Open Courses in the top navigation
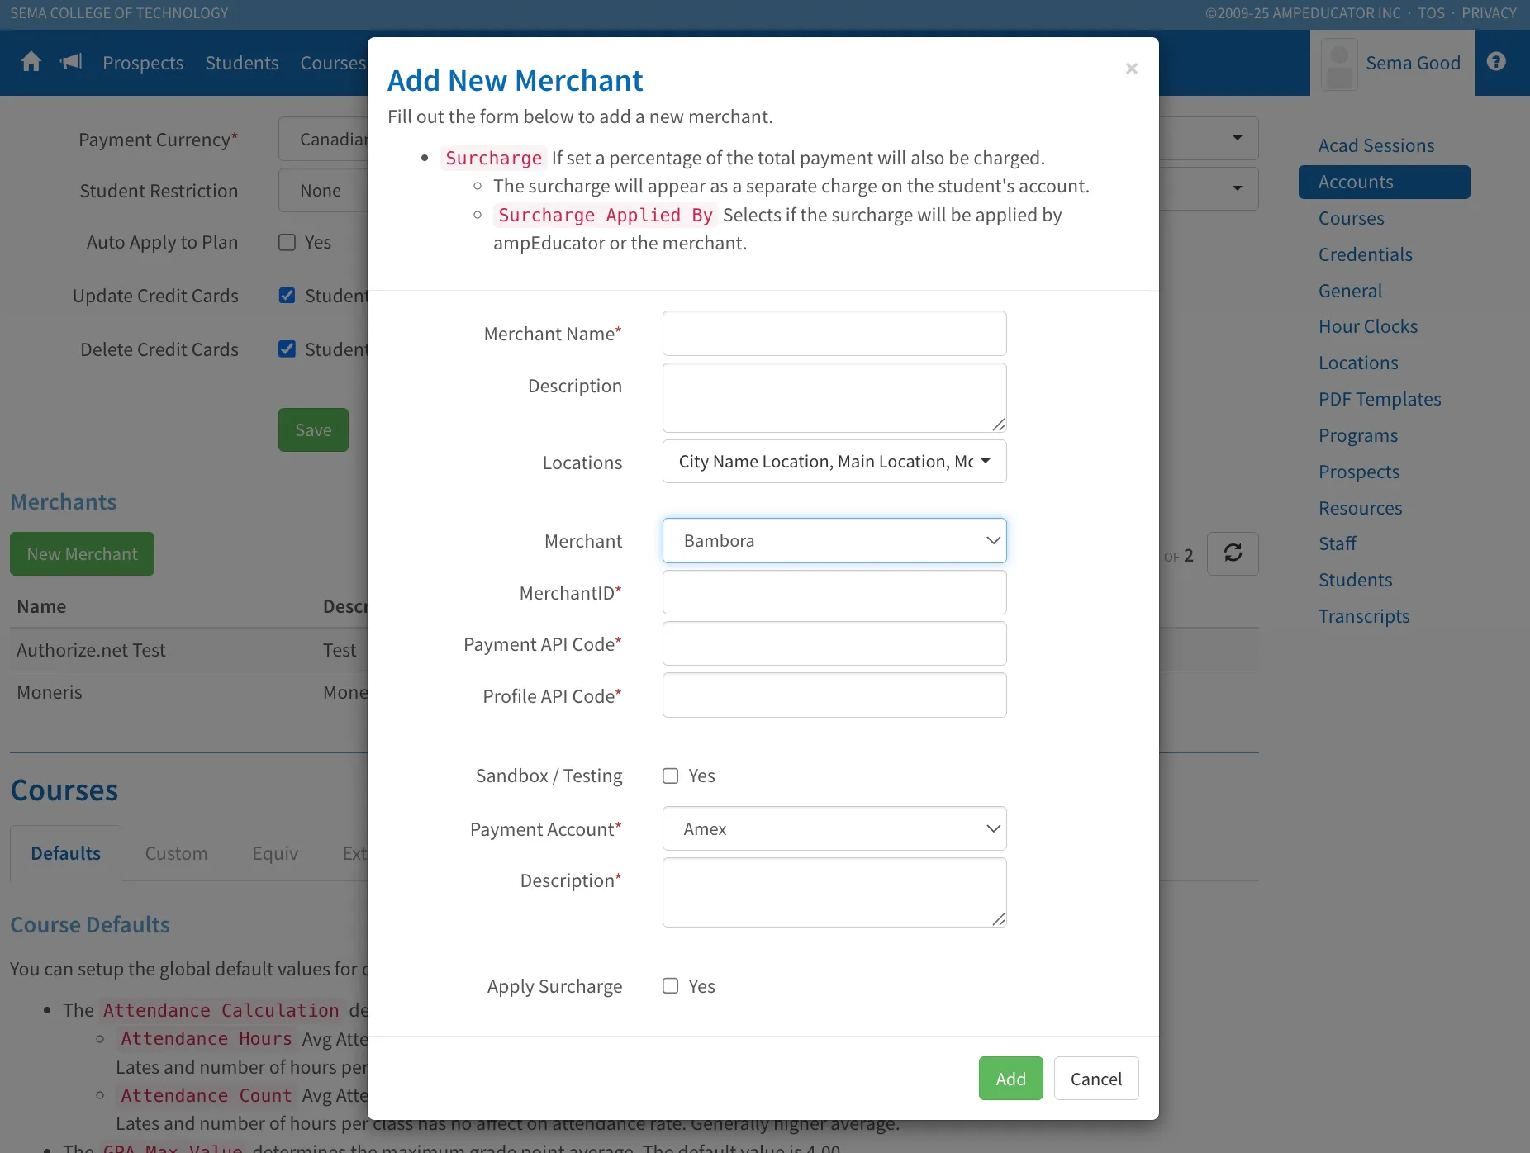 click(333, 63)
